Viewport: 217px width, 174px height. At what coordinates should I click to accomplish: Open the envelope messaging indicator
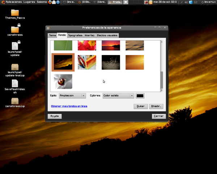(196, 2)
